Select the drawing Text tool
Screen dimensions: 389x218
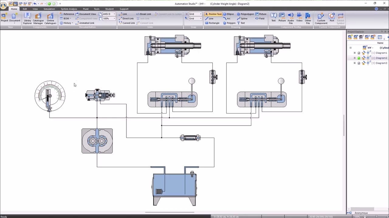point(241,23)
